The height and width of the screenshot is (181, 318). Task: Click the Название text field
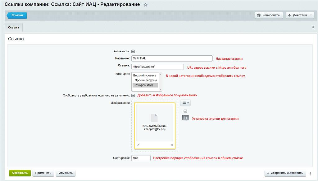pyautogui.click(x=172, y=58)
